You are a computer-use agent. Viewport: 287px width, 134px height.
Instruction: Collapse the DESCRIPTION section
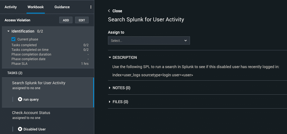click(110, 57)
